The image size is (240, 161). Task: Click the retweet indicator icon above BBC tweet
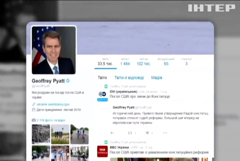(x=106, y=142)
